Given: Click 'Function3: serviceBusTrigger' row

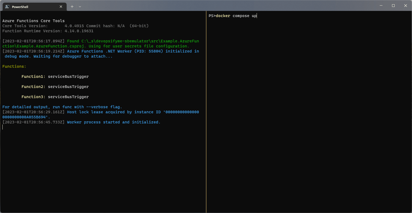Looking at the screenshot, I should tap(55, 97).
